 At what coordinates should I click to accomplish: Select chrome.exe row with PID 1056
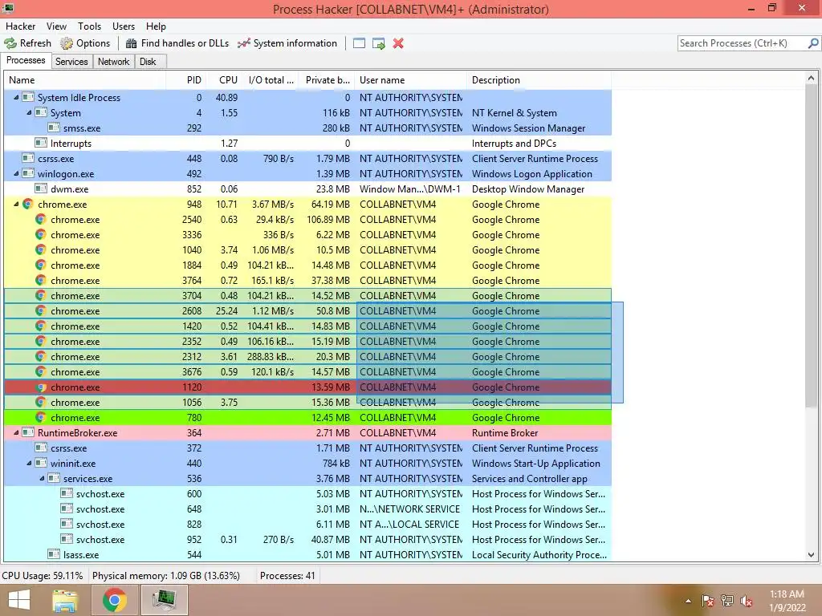307,403
